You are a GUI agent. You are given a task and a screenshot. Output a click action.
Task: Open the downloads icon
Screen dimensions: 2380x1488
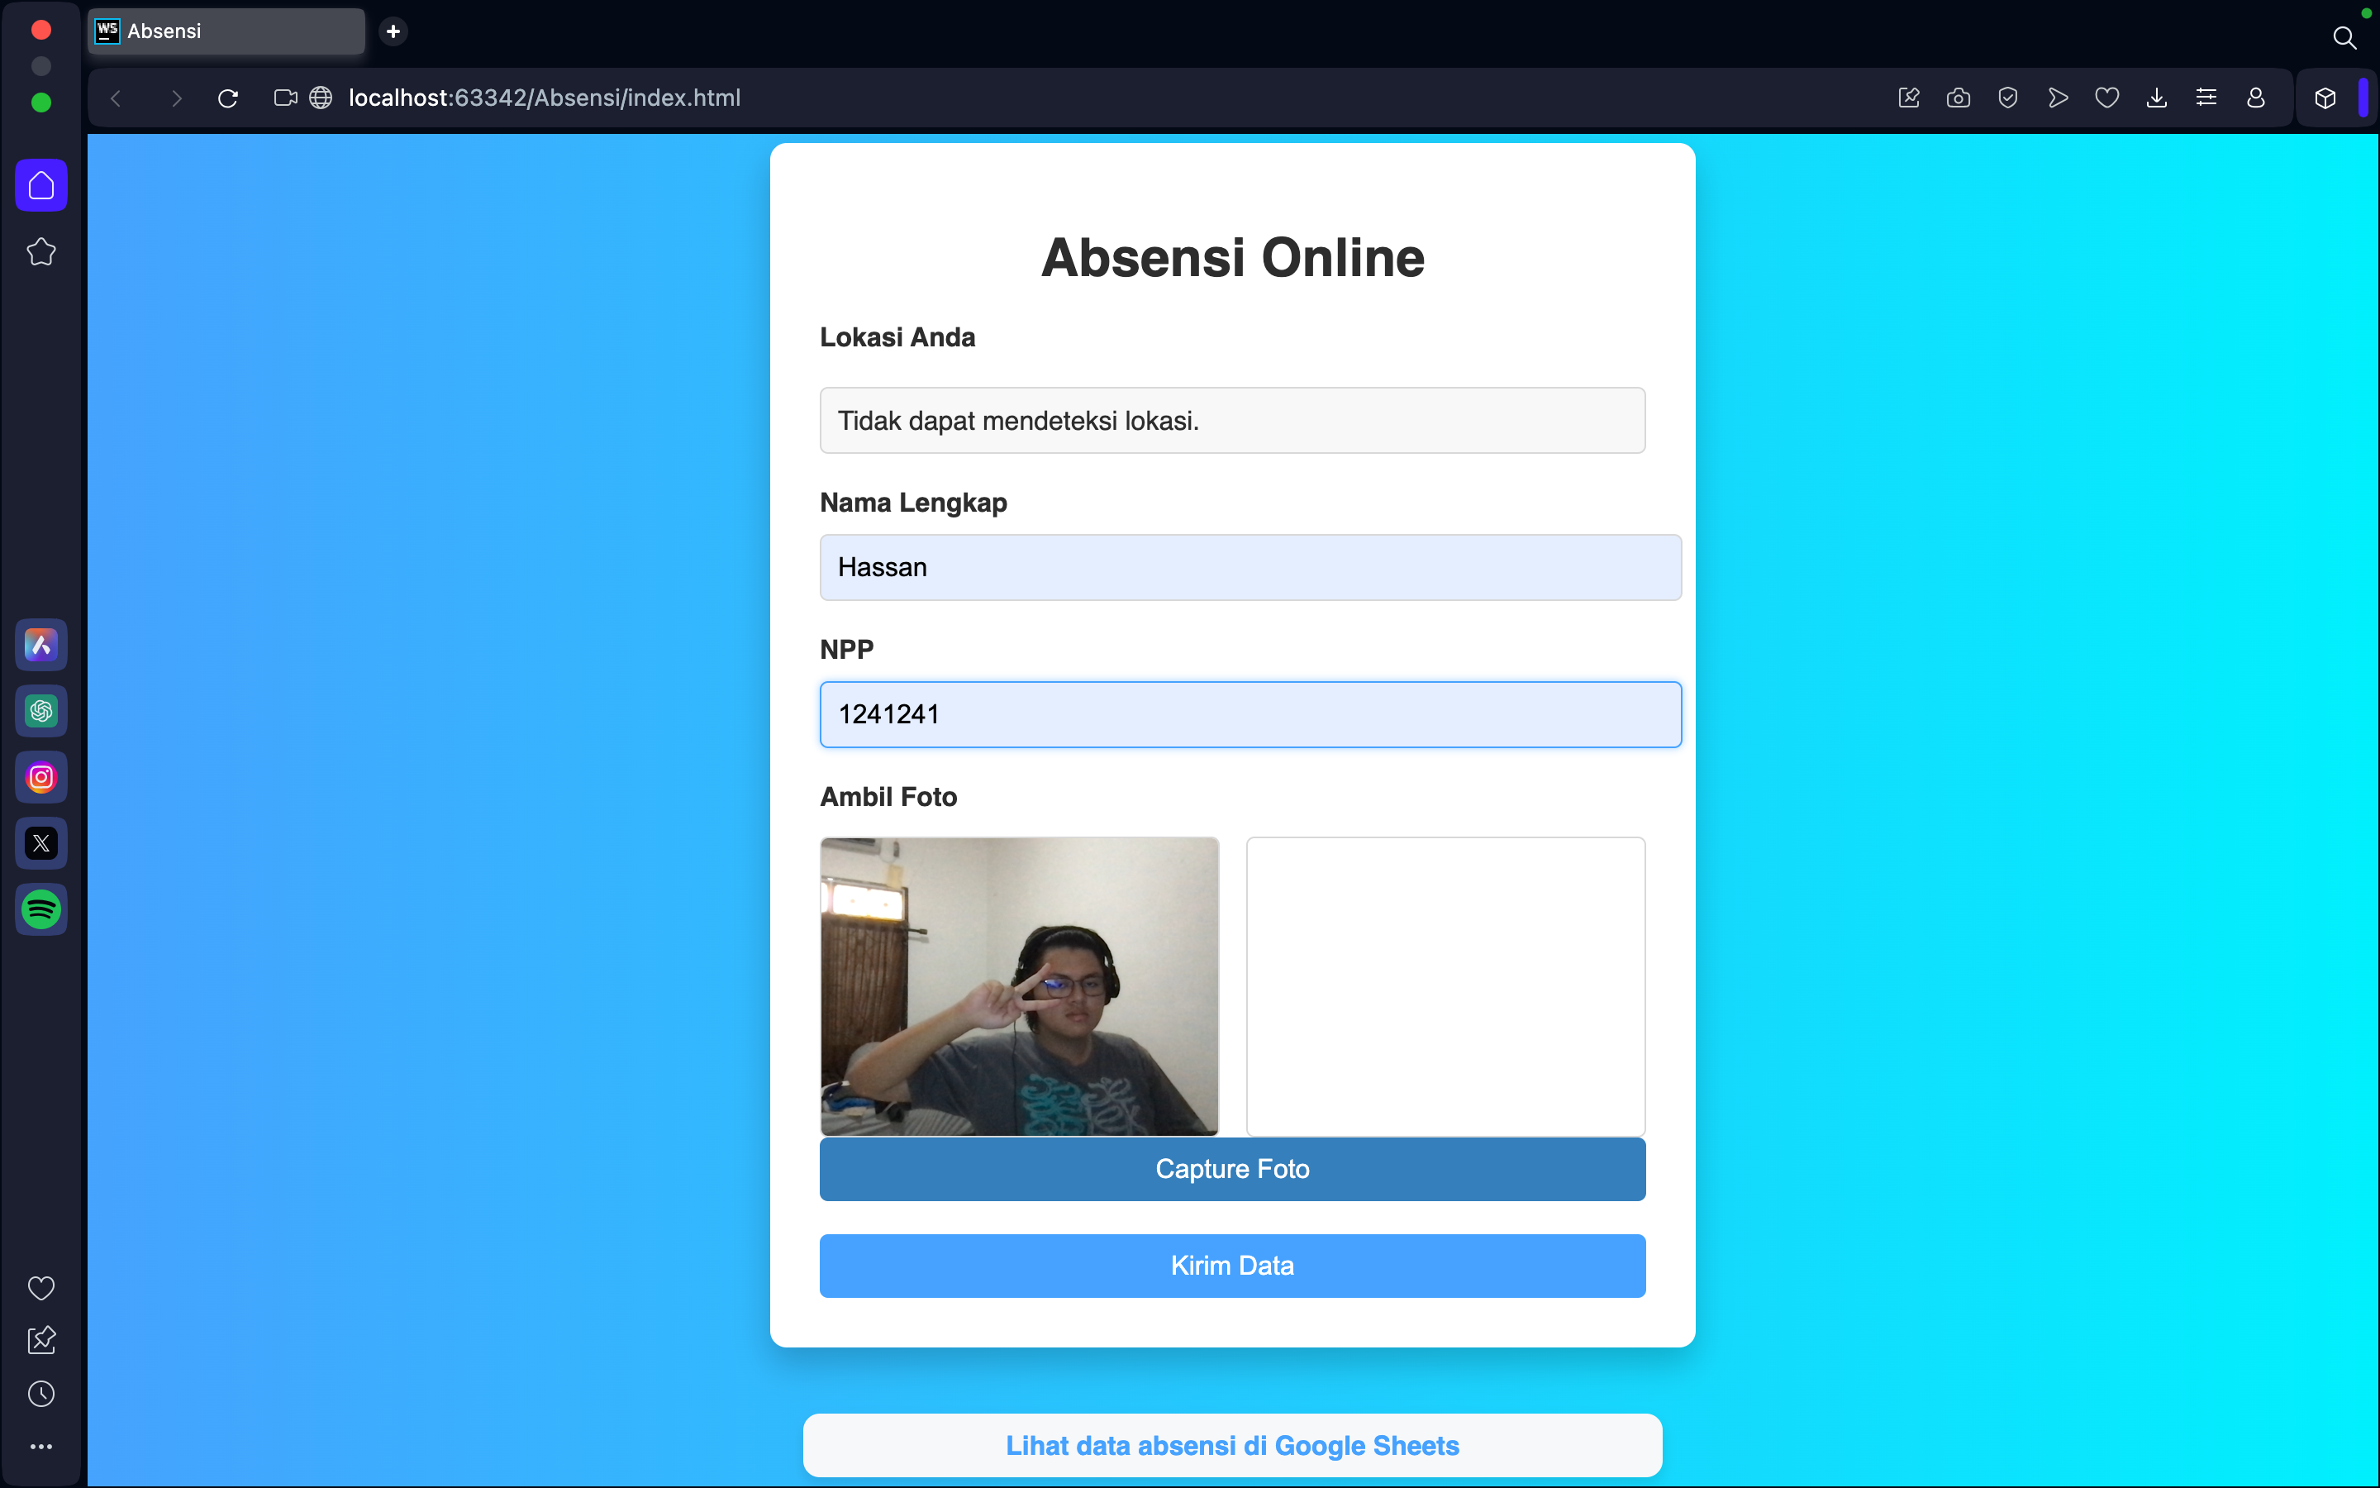pyautogui.click(x=2157, y=98)
